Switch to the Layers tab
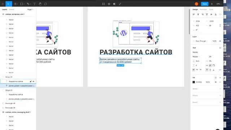The width and height of the screenshot is (231, 130). (x=5, y=9)
